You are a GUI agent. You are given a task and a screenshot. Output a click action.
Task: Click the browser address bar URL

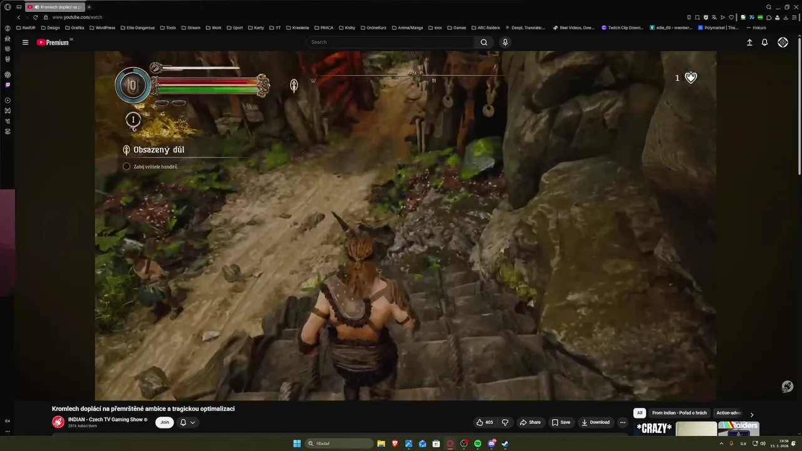[x=78, y=18]
